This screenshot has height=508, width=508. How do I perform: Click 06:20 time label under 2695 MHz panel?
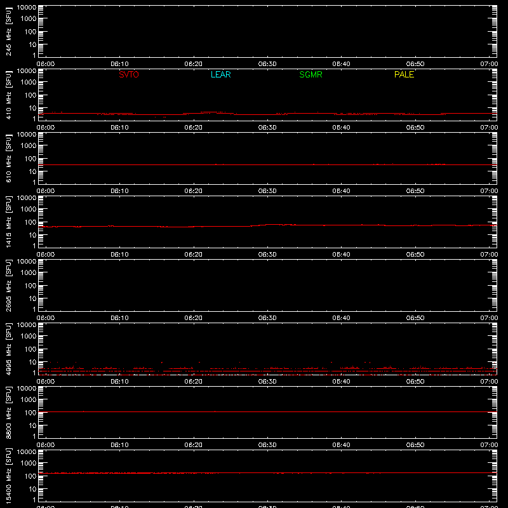coord(194,318)
